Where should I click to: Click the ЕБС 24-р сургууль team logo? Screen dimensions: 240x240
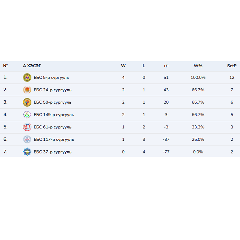coord(27,90)
